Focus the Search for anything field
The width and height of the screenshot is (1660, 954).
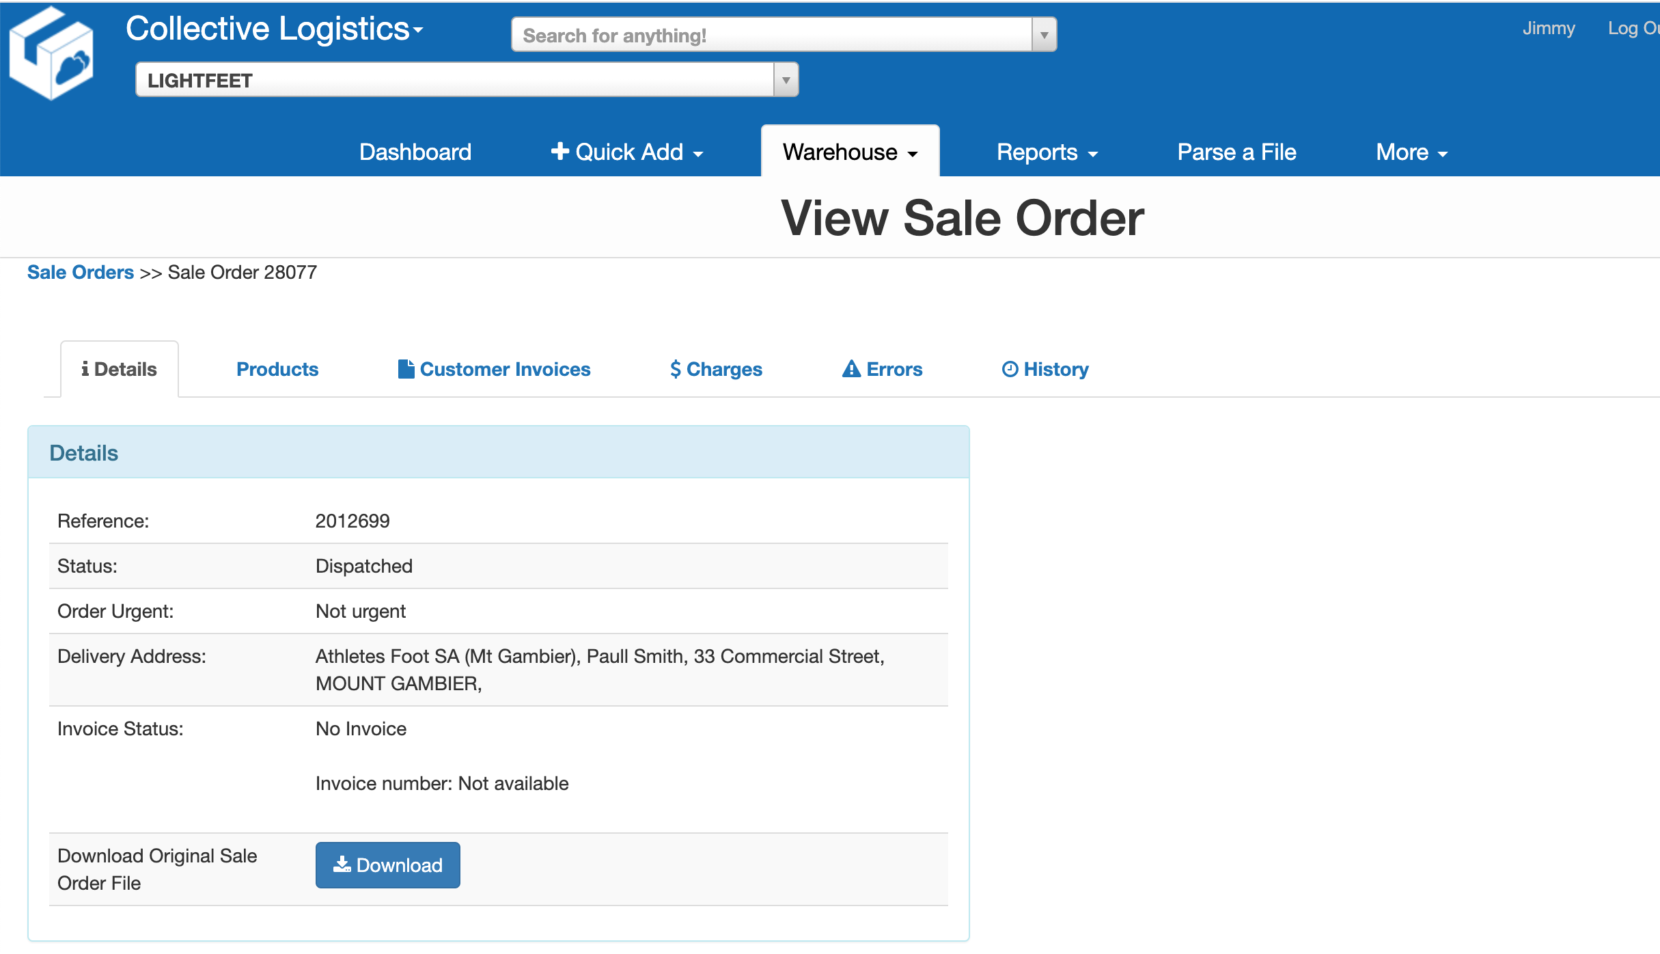pos(772,35)
